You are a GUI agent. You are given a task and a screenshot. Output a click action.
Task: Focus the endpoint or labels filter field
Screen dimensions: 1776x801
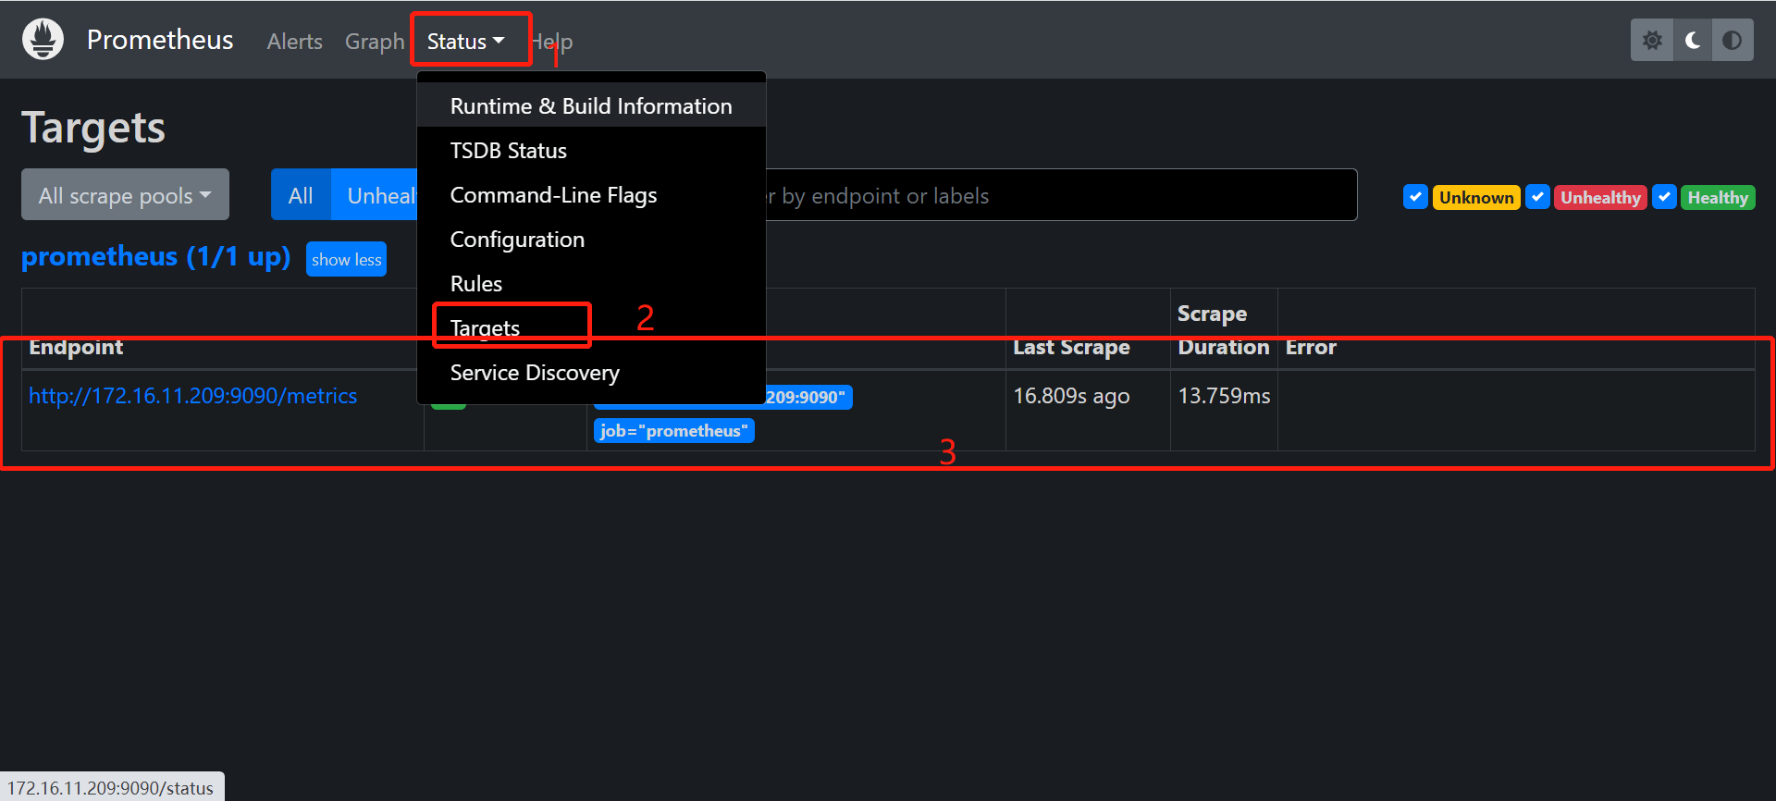point(1054,195)
